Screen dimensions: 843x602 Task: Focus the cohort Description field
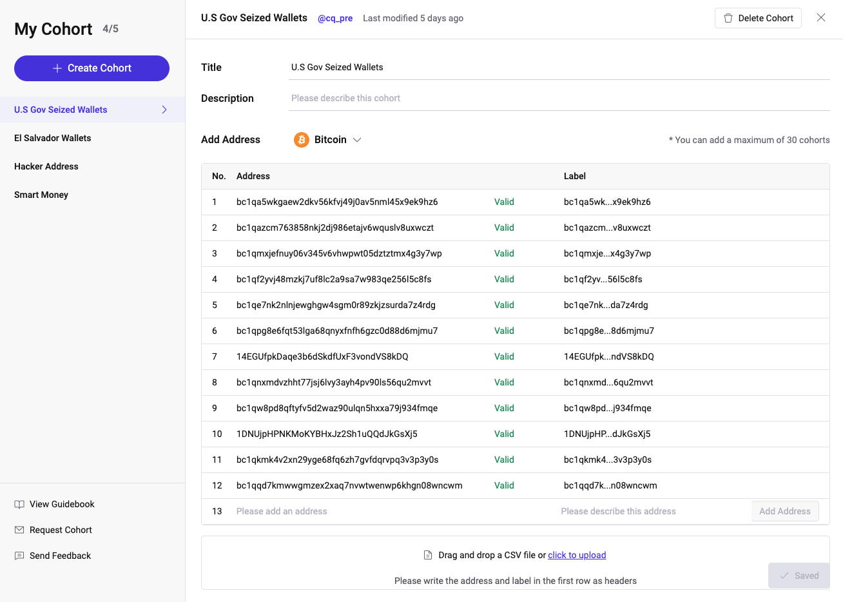pyautogui.click(x=559, y=98)
